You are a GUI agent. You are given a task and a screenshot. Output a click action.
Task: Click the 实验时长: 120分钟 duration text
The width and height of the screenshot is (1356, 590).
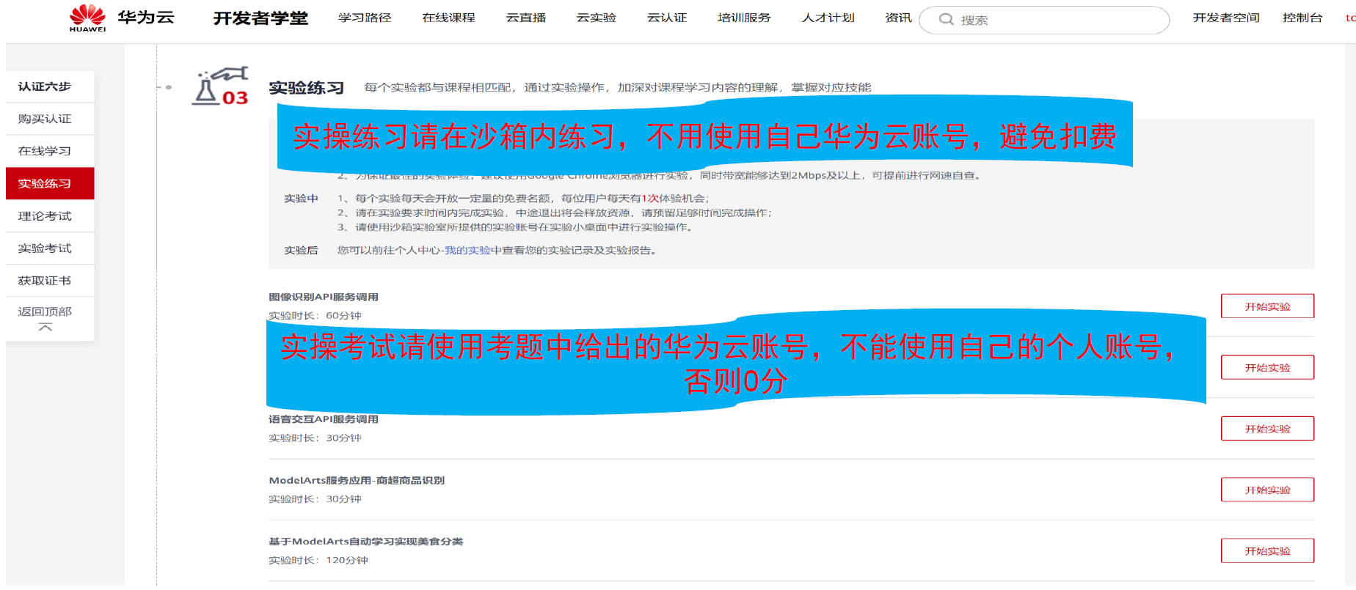tap(318, 560)
